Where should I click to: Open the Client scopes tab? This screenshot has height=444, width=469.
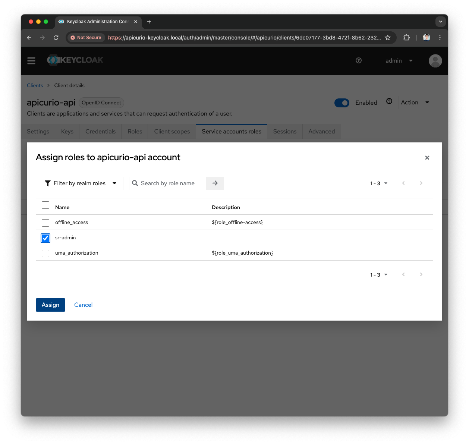[172, 131]
